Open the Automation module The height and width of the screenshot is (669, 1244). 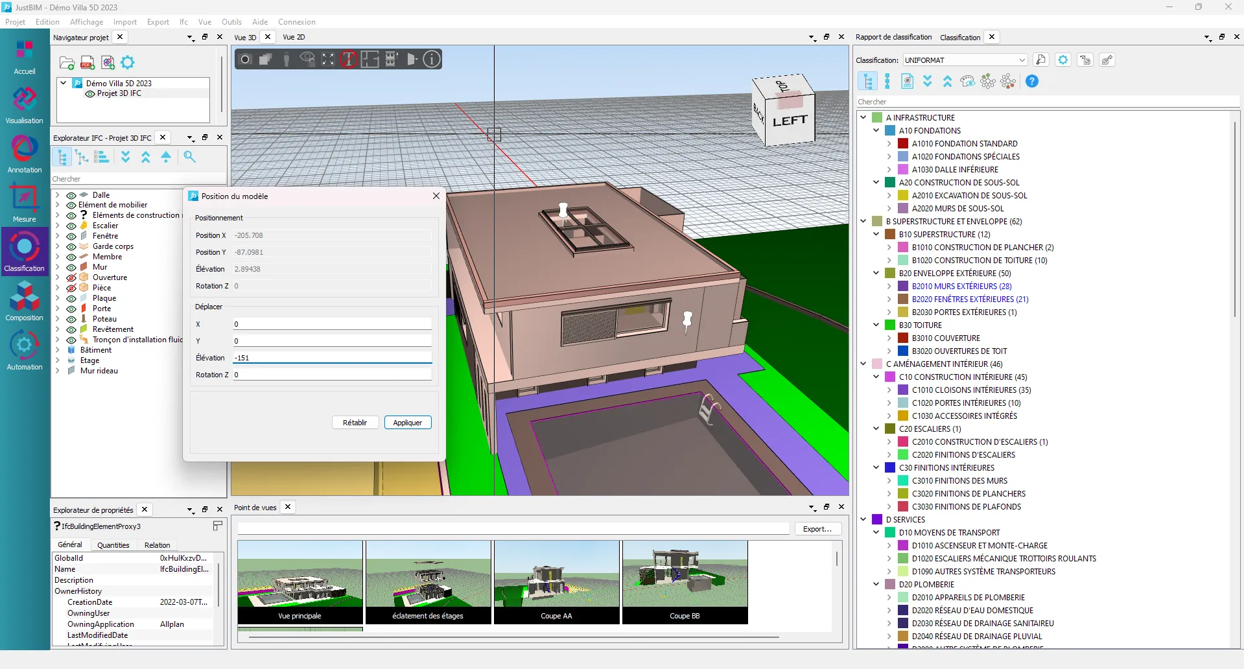pyautogui.click(x=25, y=351)
